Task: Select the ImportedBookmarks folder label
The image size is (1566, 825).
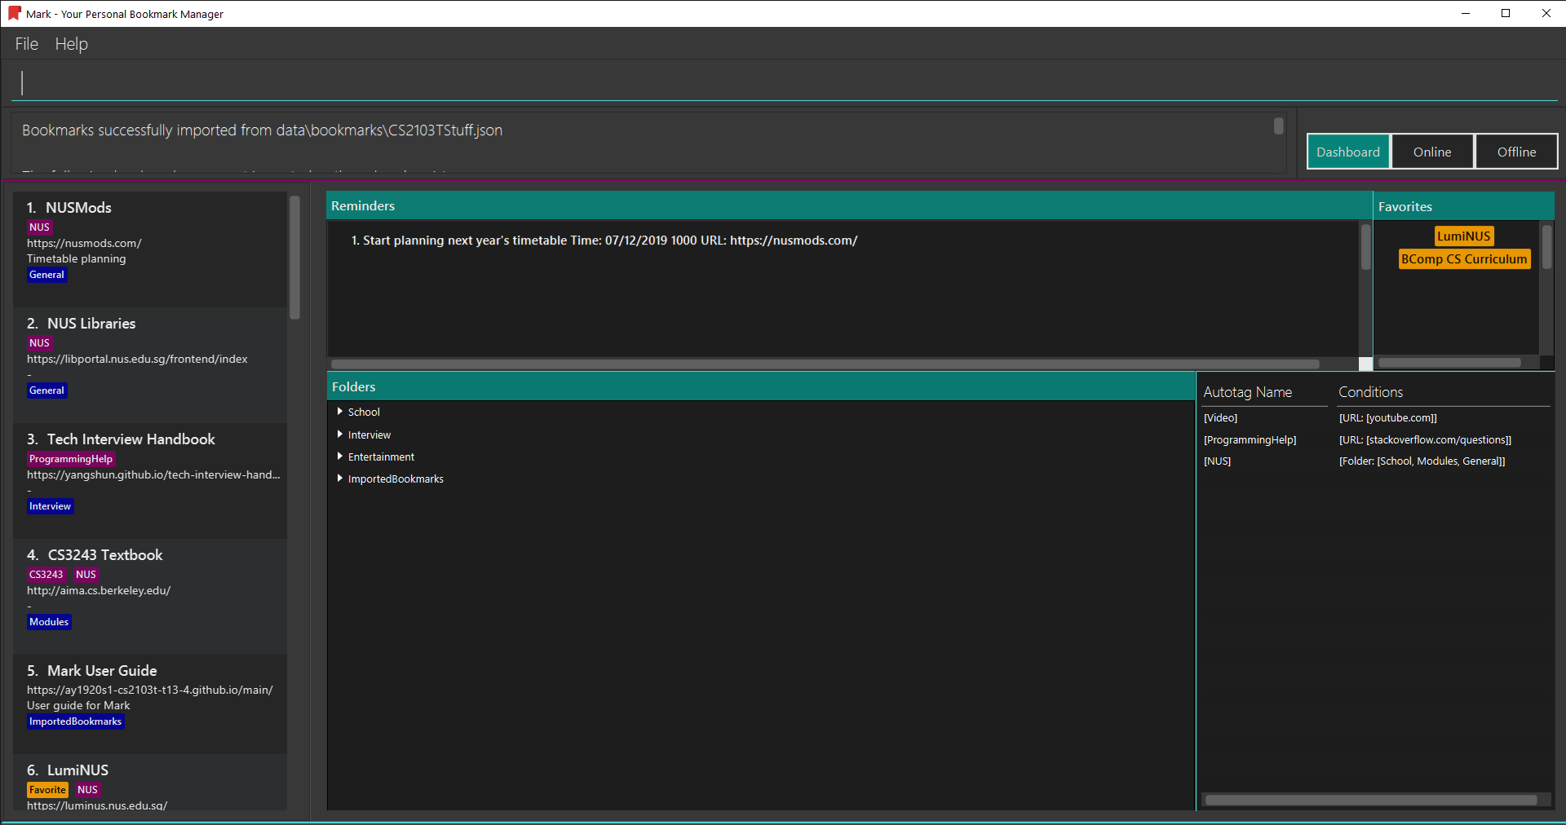Action: tap(396, 479)
